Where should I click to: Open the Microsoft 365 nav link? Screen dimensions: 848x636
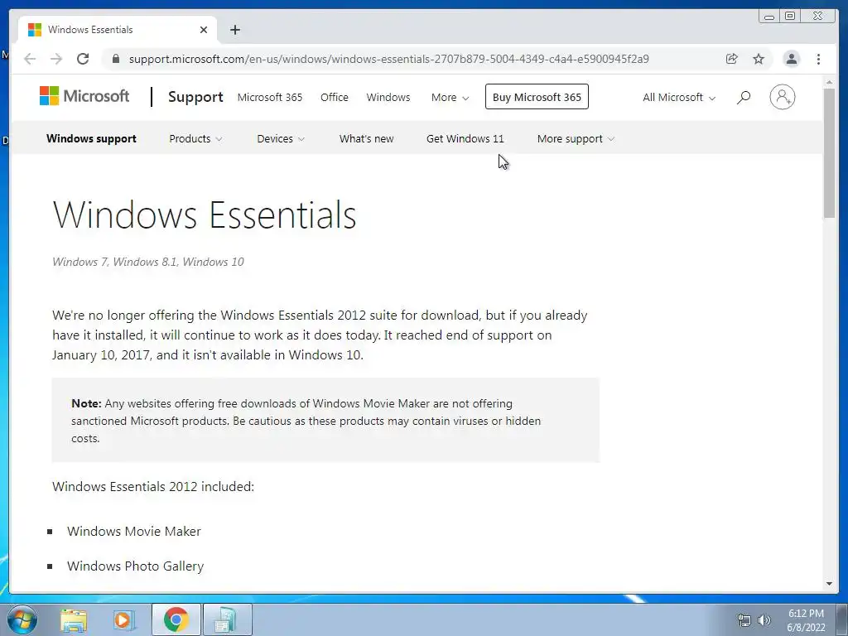coord(270,98)
